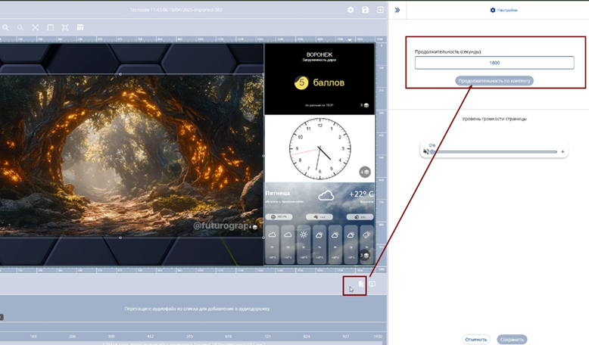Click the duration seconds input field
Screen dimensions: 589x345
click(494, 64)
